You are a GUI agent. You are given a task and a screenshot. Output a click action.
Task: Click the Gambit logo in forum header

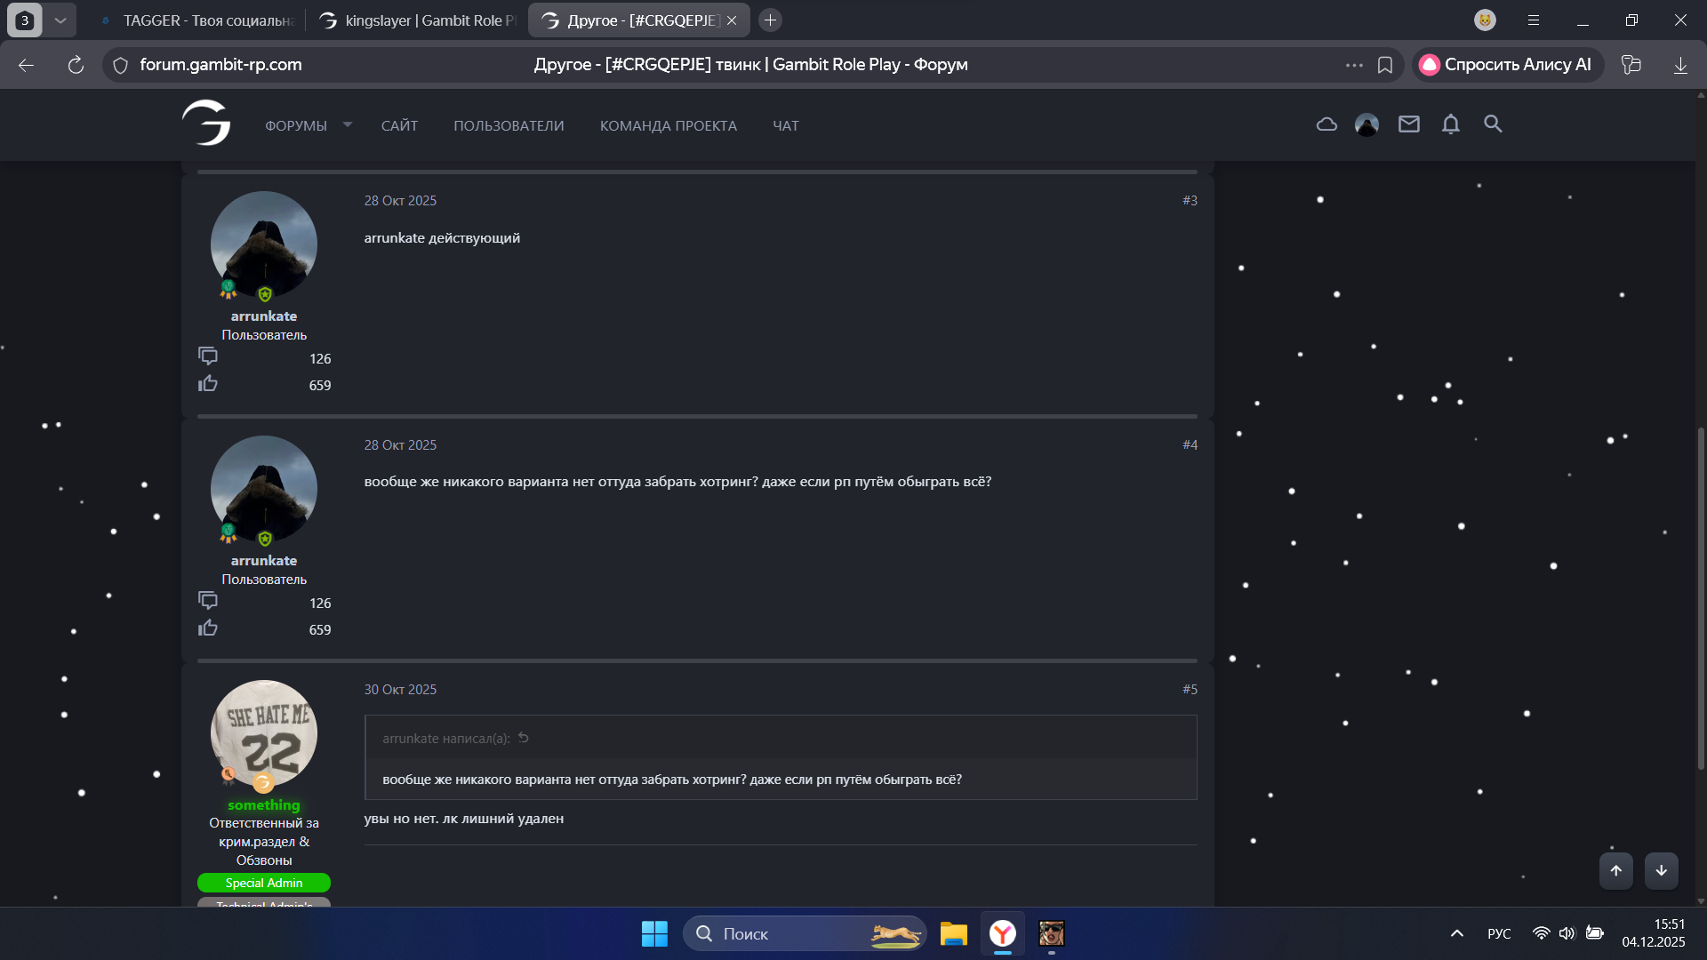(206, 123)
